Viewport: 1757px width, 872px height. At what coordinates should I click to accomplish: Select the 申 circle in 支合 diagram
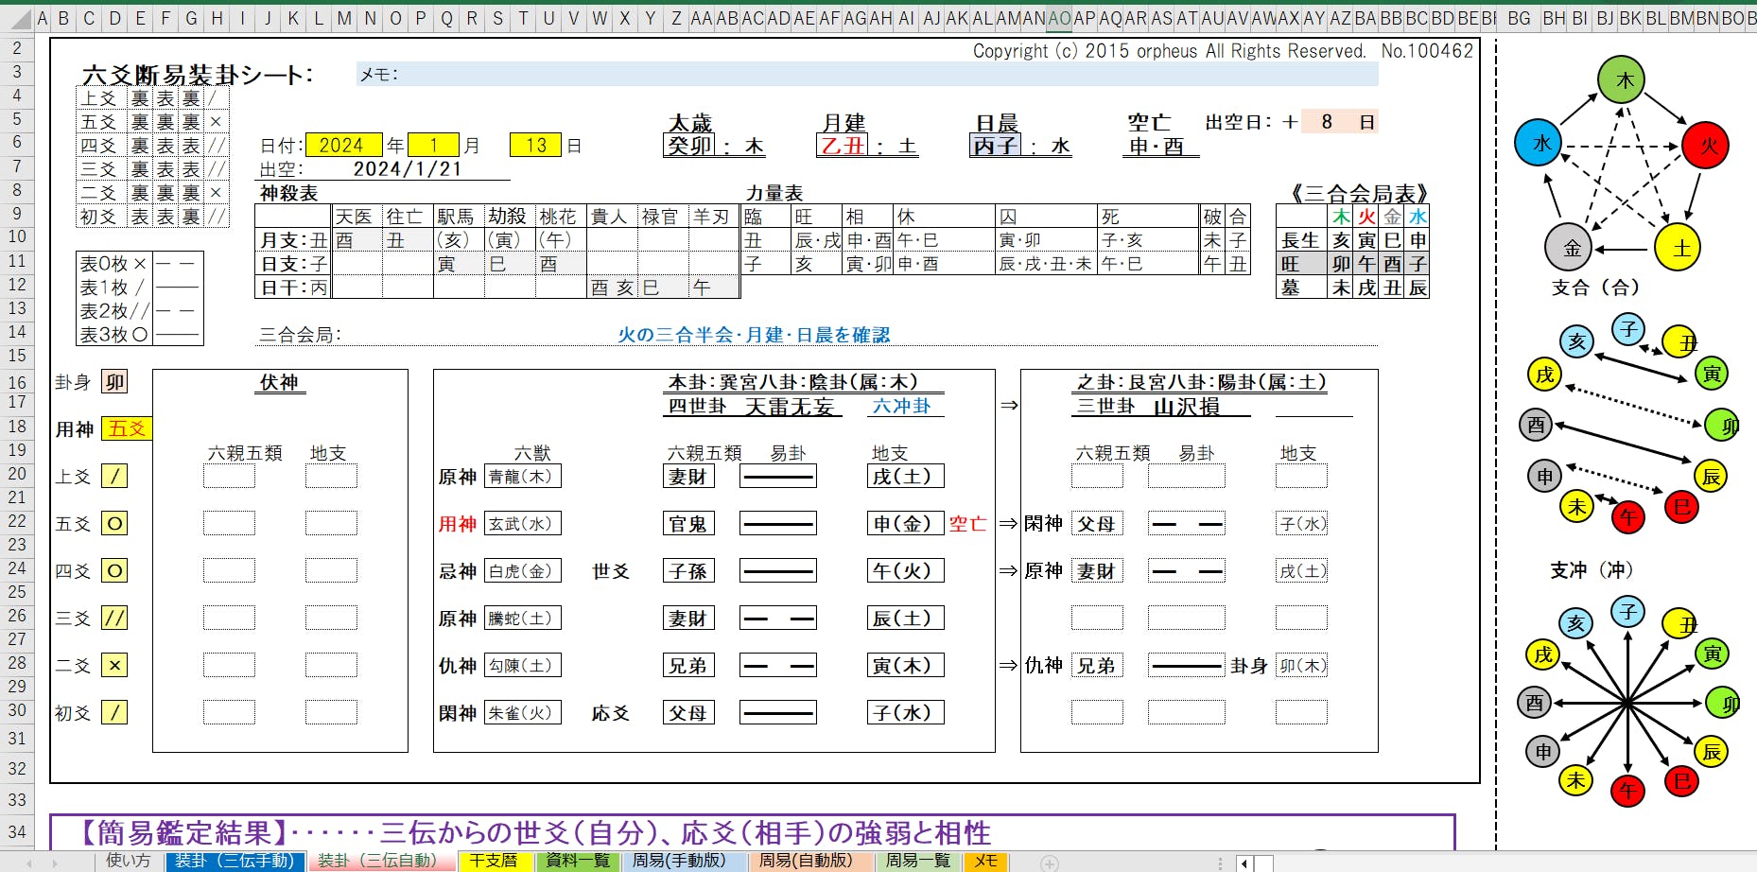(1544, 476)
